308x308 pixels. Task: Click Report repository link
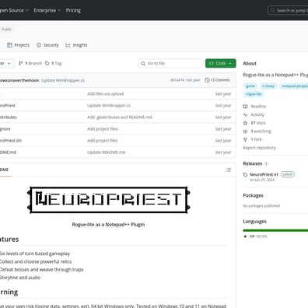[x=259, y=148]
